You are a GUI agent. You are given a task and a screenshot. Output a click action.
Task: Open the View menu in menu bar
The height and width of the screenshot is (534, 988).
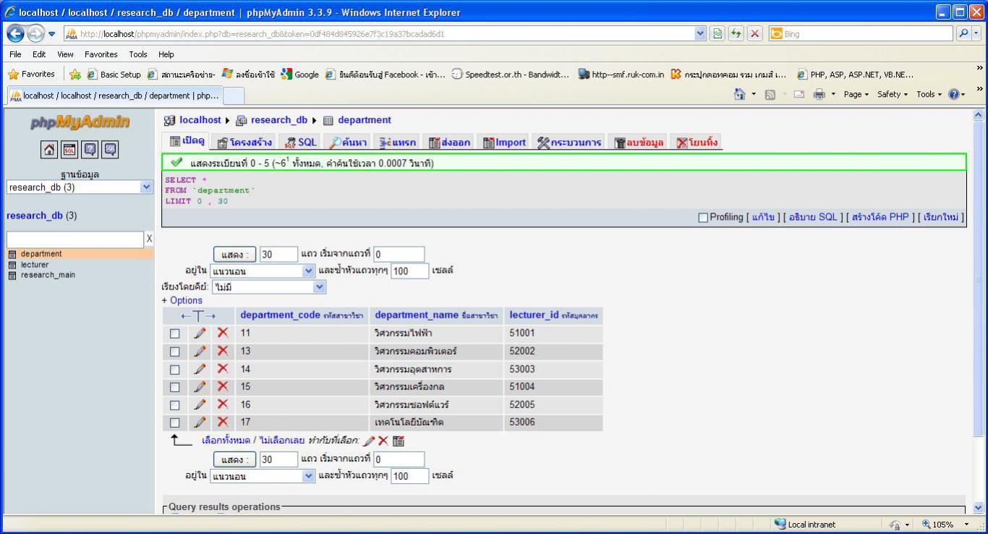[65, 54]
